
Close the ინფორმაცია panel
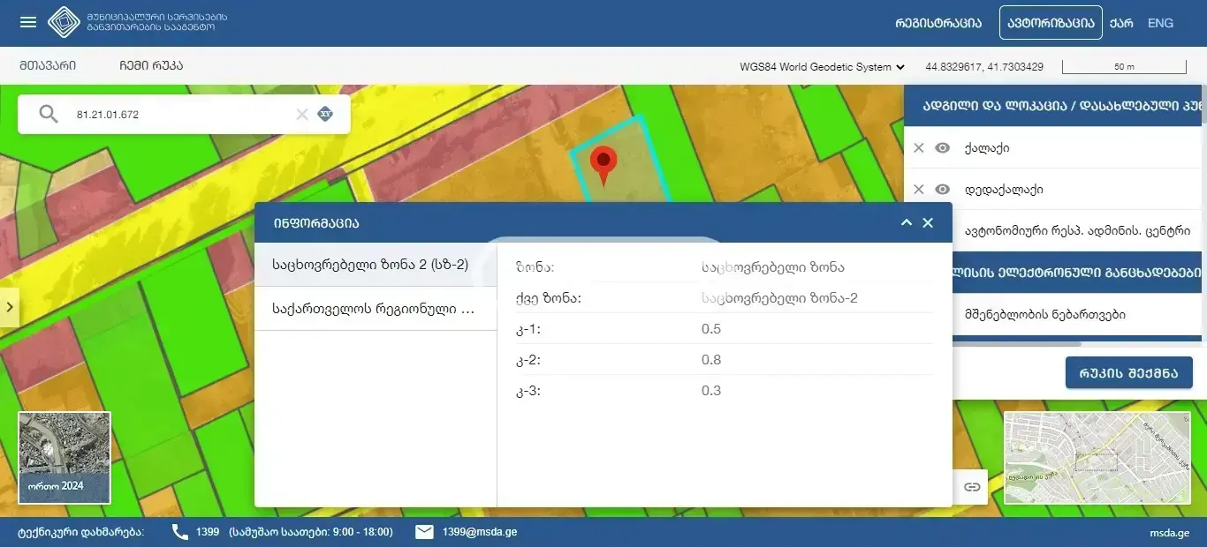928,222
